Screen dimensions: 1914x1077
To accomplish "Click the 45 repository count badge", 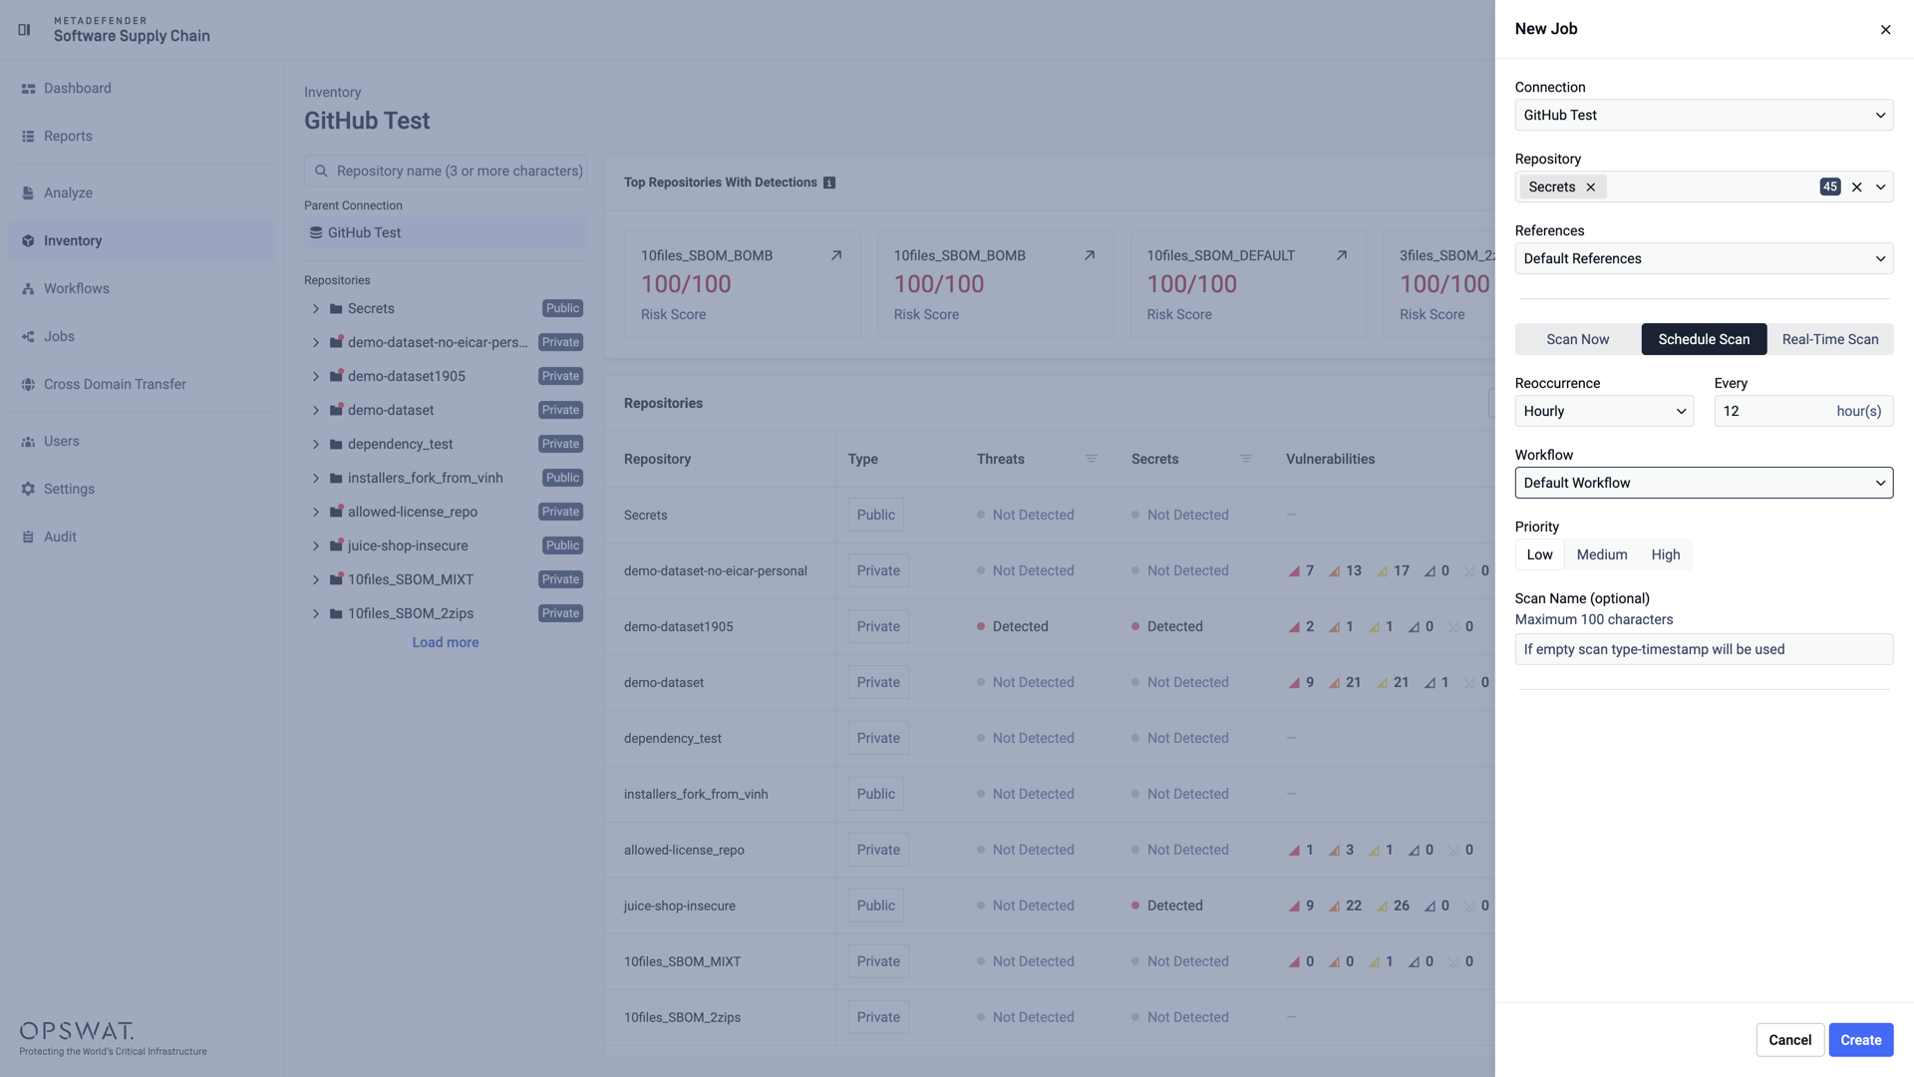I will point(1830,187).
